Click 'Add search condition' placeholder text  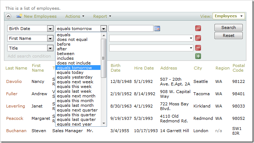coord(29,56)
